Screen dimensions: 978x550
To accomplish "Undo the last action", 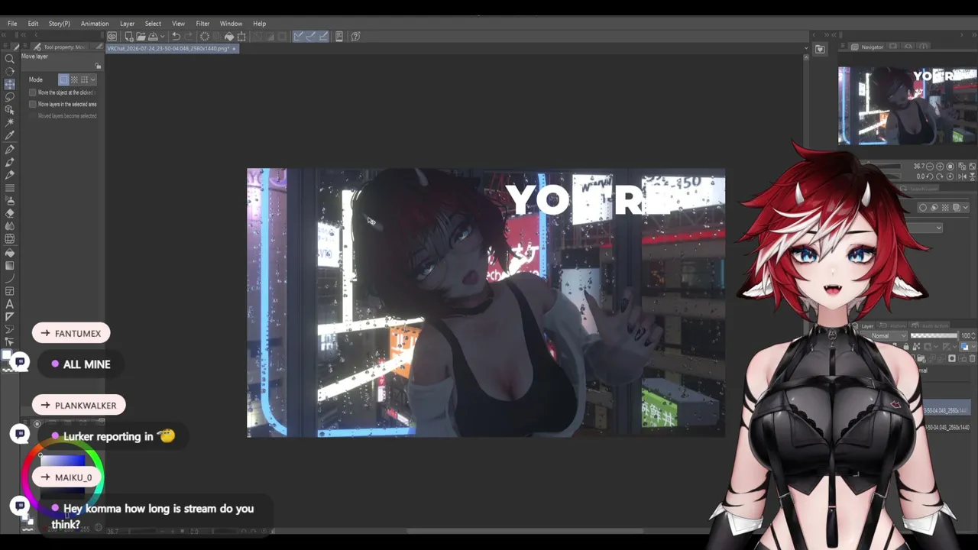I will (176, 36).
